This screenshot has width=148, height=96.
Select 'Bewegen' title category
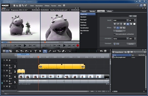click(83, 20)
